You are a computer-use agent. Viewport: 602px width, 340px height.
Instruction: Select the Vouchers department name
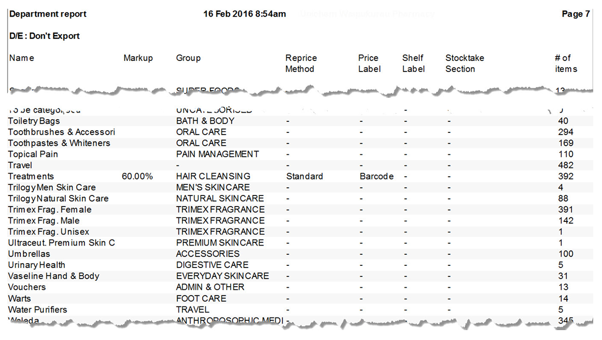(x=27, y=287)
